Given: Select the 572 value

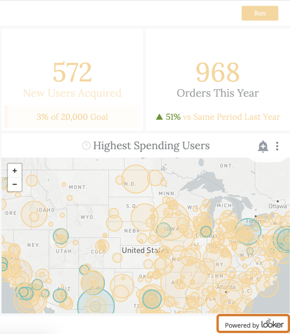Looking at the screenshot, I should [x=72, y=72].
